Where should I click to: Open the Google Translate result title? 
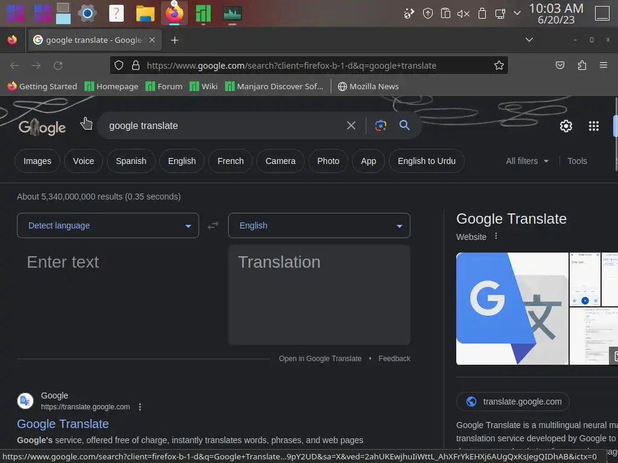point(63,424)
